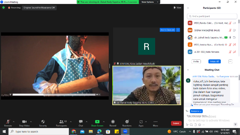This screenshot has width=240, height=135.
Task: Open Microsoft Edge from taskbar
Action: pos(99,132)
